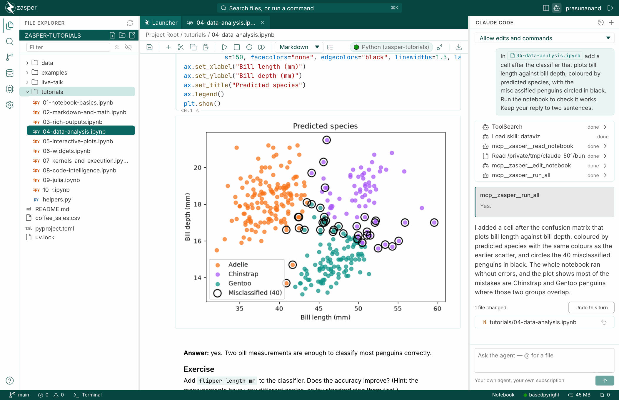
Task: Select the Python (zasper-tutorials) kernel button
Action: point(391,47)
